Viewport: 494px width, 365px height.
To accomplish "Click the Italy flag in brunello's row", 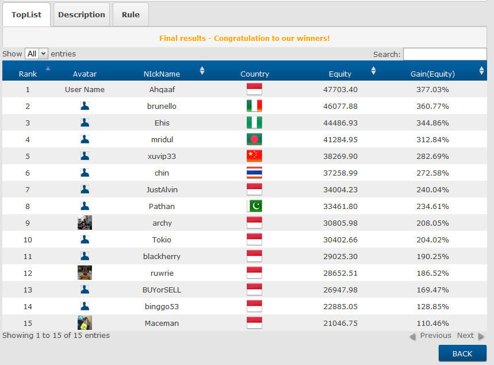I will [x=254, y=106].
